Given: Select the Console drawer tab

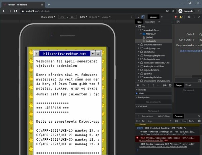Looking at the screenshot, I should pos(179,116).
